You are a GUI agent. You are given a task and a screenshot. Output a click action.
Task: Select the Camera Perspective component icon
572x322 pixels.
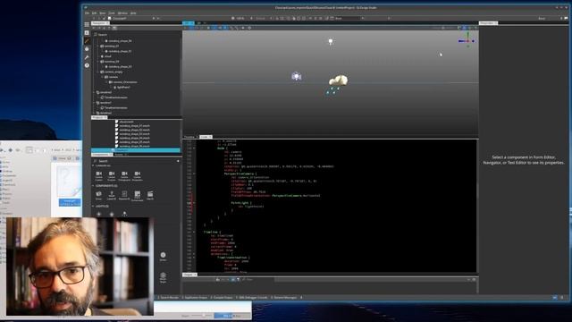(137, 175)
